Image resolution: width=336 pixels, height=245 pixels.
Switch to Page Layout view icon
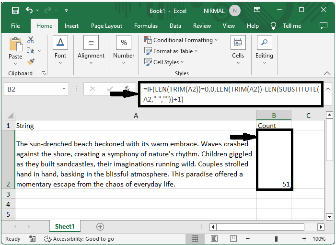pyautogui.click(x=214, y=239)
